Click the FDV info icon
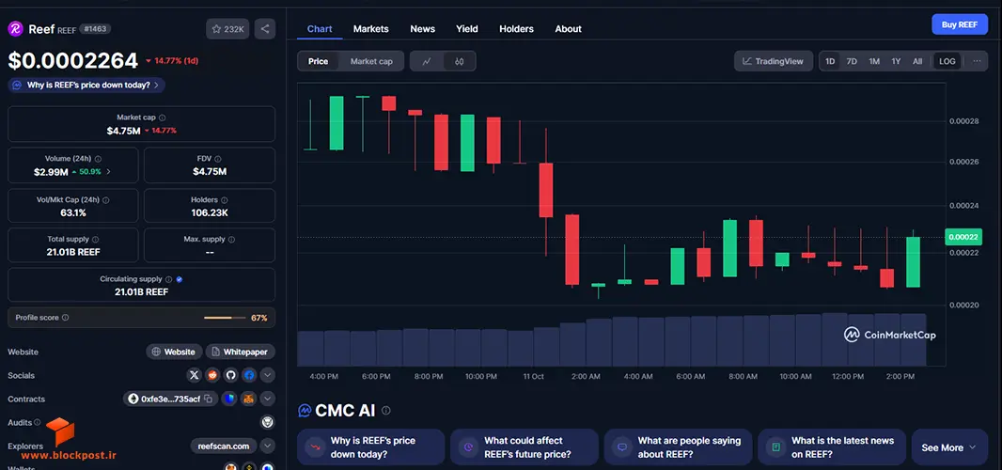The width and height of the screenshot is (1002, 470). tap(219, 159)
